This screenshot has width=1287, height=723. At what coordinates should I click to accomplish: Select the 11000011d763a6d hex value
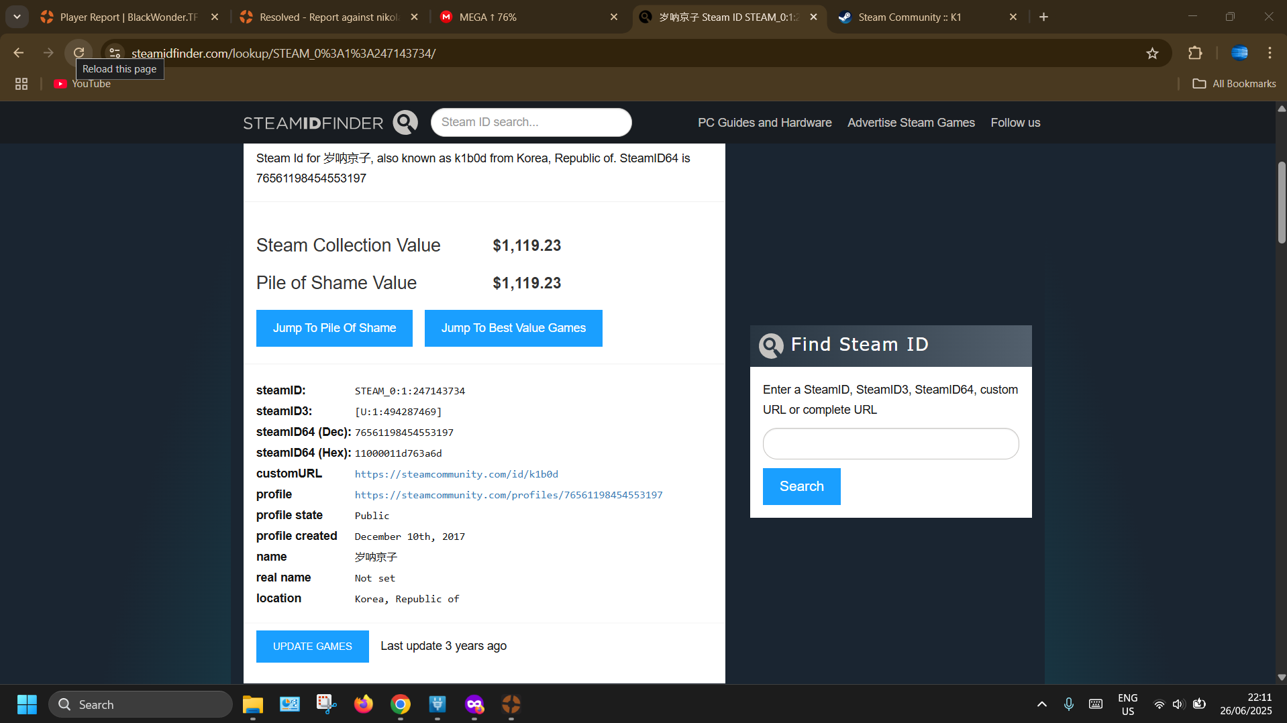[398, 453]
